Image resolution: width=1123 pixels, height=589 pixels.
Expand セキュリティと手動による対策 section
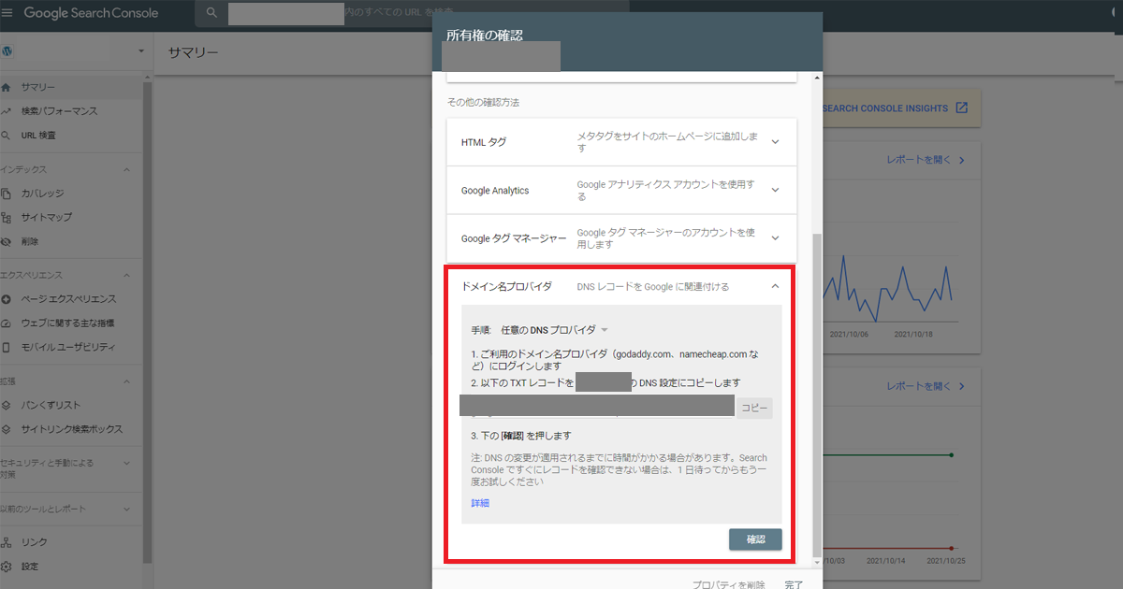coord(126,464)
